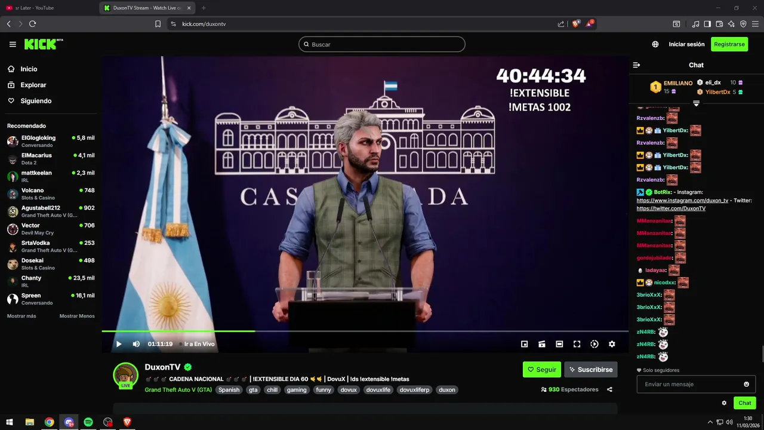Click the KICK logo
The image size is (764, 430).
coord(43,44)
